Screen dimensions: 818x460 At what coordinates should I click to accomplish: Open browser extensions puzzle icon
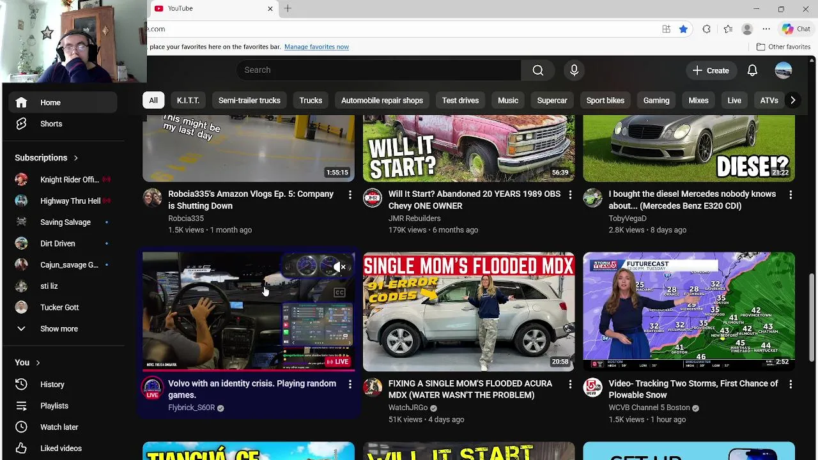point(706,29)
